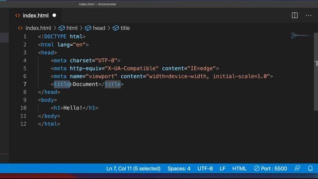Click the closing title tag on line 7

111,84
